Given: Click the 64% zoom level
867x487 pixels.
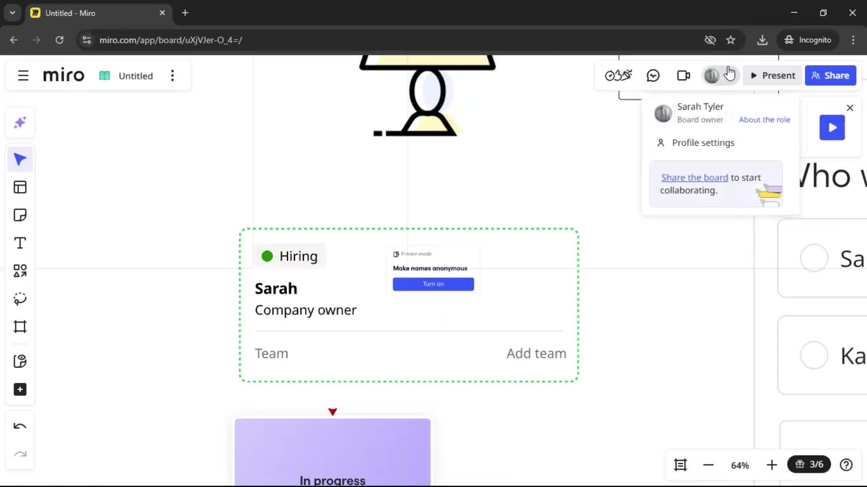Looking at the screenshot, I should [740, 465].
